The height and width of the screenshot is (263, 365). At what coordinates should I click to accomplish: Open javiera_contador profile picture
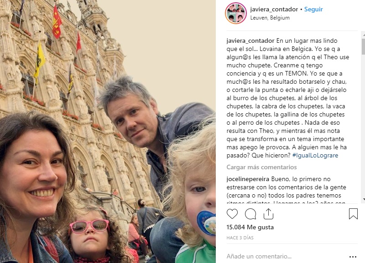pos(236,13)
